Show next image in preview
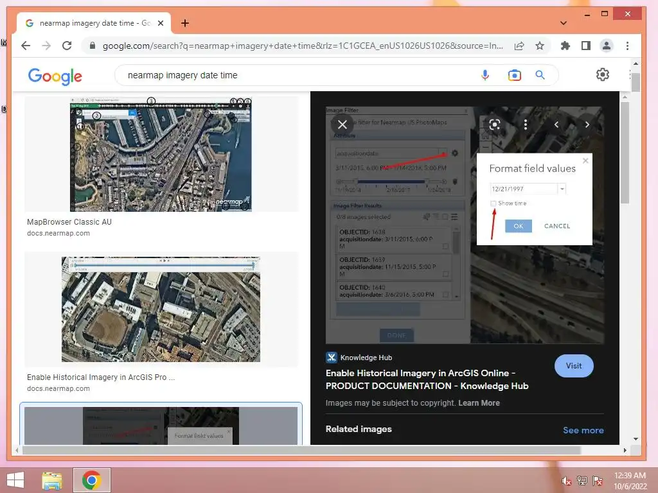Image resolution: width=658 pixels, height=493 pixels. [x=587, y=125]
